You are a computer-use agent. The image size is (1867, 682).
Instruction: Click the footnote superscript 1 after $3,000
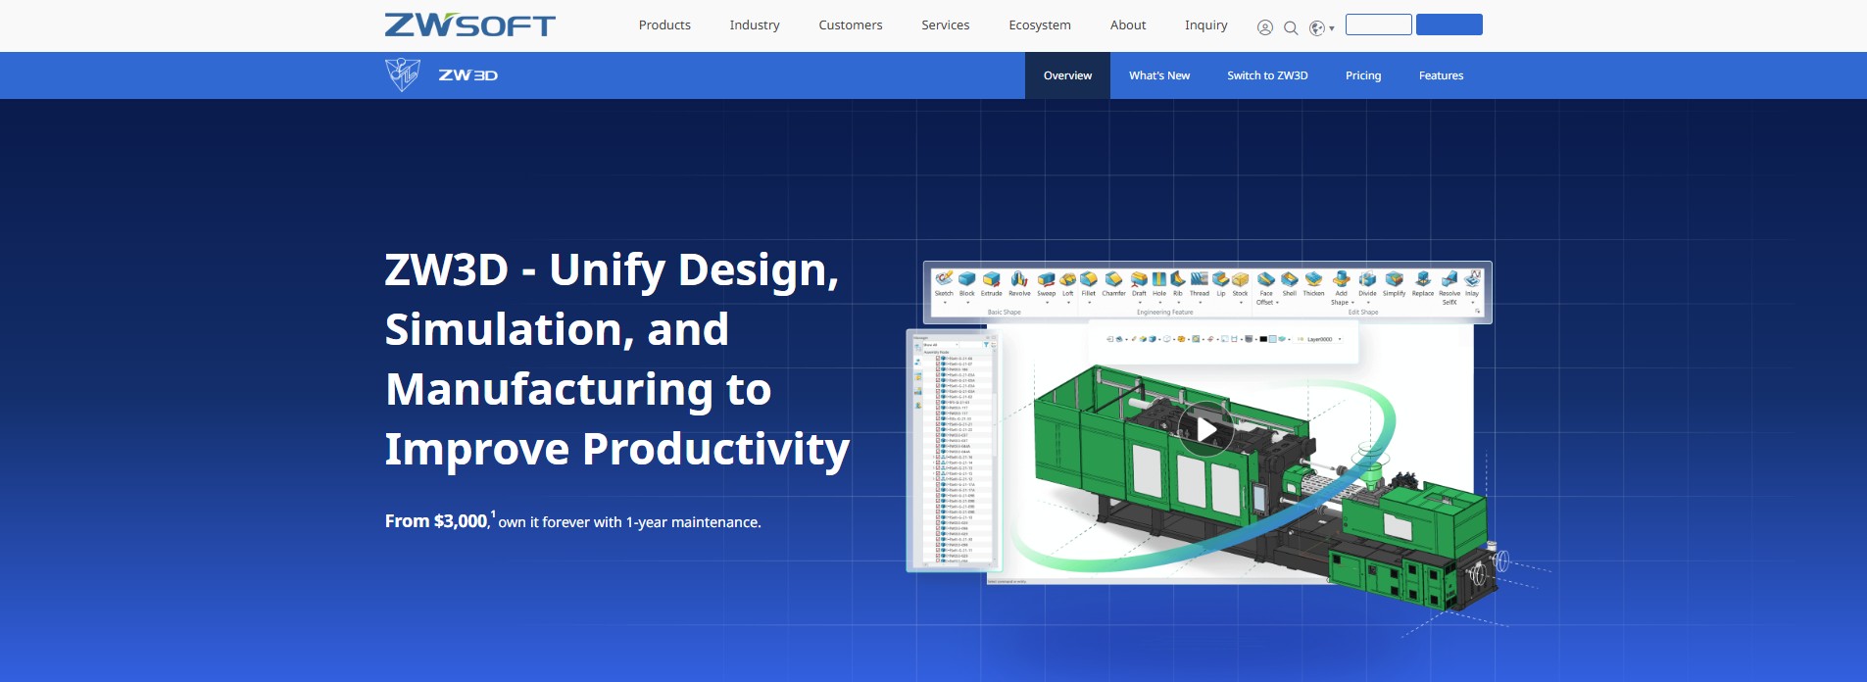493,514
